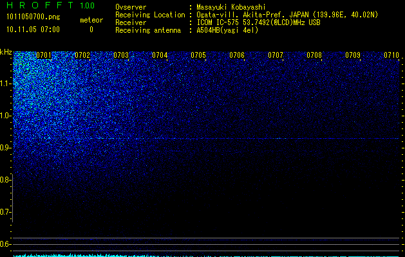The height and width of the screenshot is (257, 405).
Task: Click the 0.9 frequency axis label
Action: [5, 148]
